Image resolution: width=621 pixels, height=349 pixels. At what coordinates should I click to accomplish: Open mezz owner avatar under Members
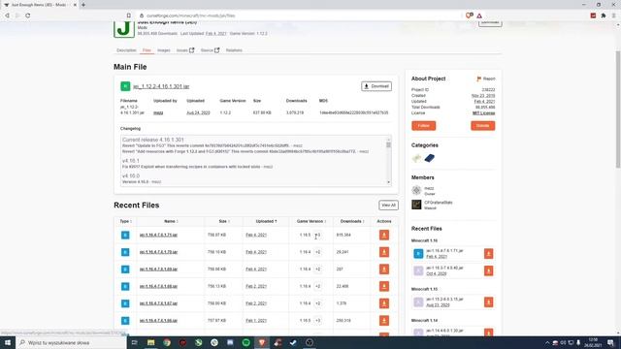pos(416,190)
